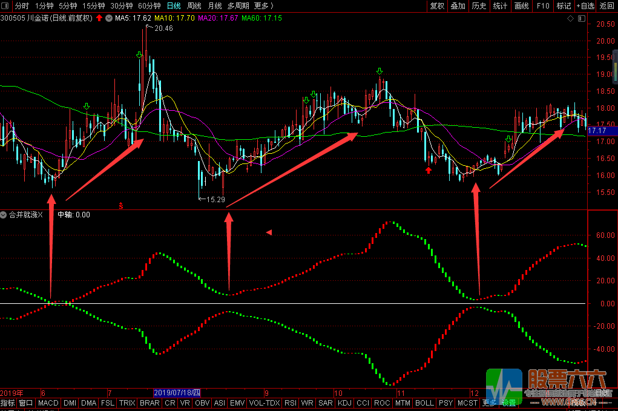The height and width of the screenshot is (411, 618).
Task: Click the red up arrow beside 川金诺
Action: click(99, 18)
